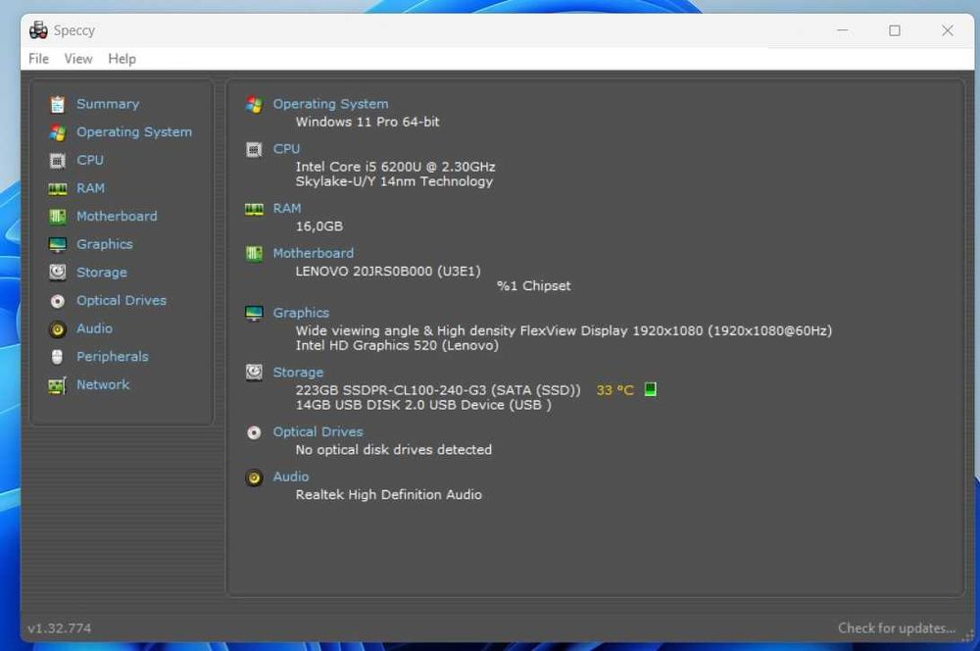
Task: Click the Motherboard icon in sidebar
Action: [58, 217]
